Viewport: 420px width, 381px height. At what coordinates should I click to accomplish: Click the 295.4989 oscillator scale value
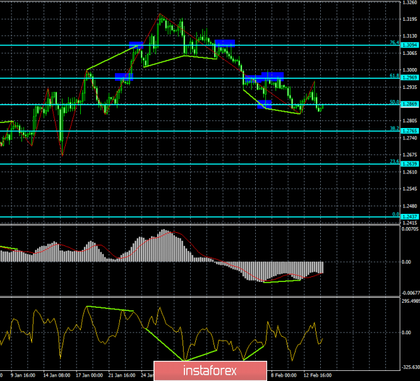[408, 301]
